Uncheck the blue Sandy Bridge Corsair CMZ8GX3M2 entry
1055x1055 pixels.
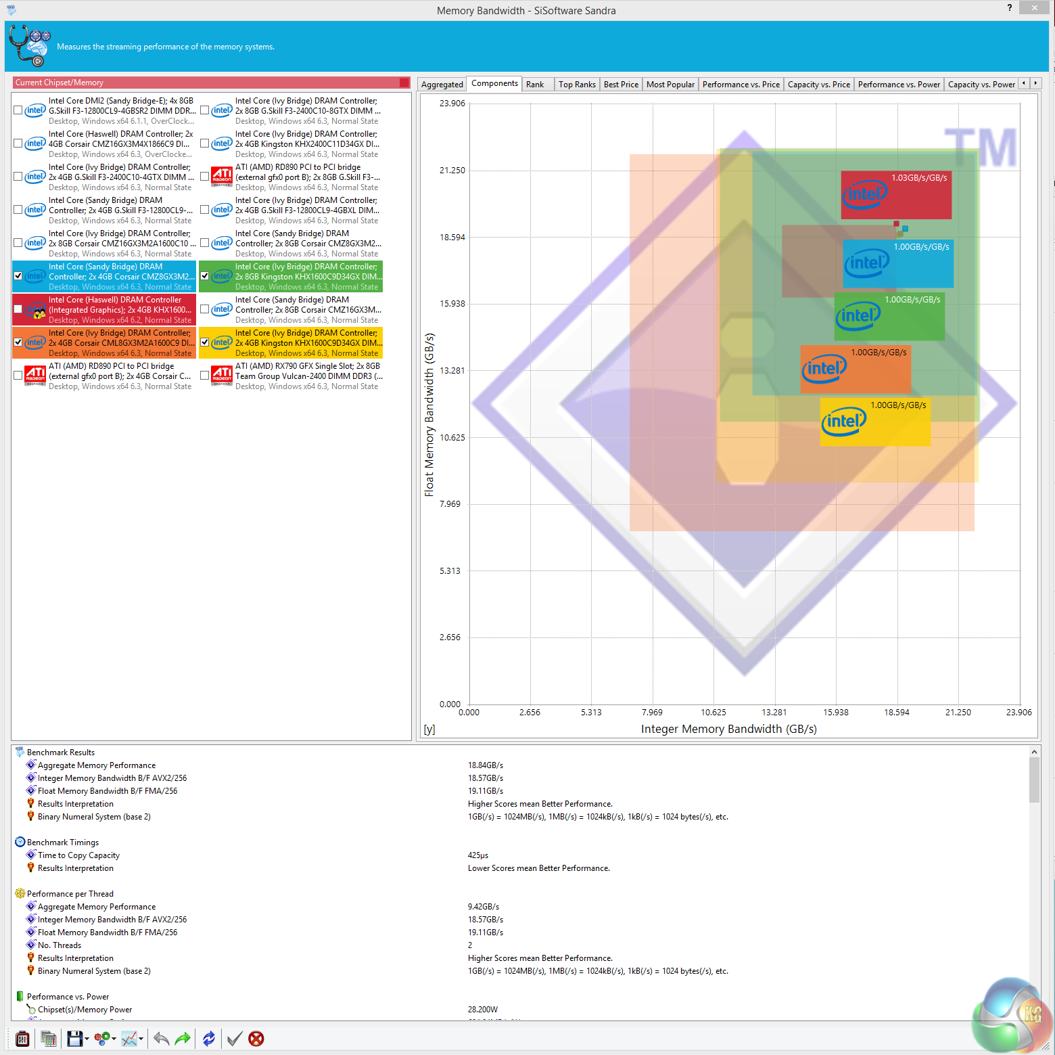(18, 276)
